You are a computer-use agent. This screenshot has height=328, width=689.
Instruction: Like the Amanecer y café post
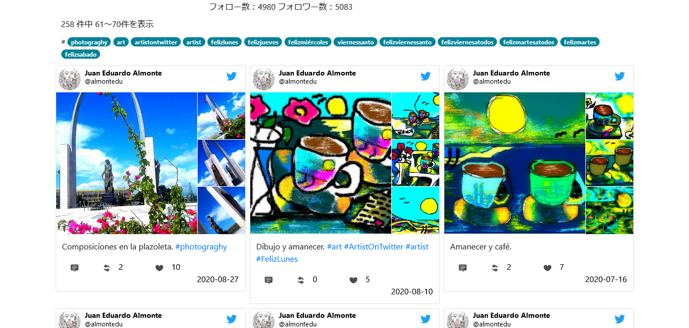tap(548, 268)
